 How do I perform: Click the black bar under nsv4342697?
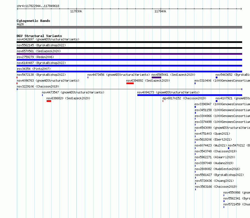129,42
